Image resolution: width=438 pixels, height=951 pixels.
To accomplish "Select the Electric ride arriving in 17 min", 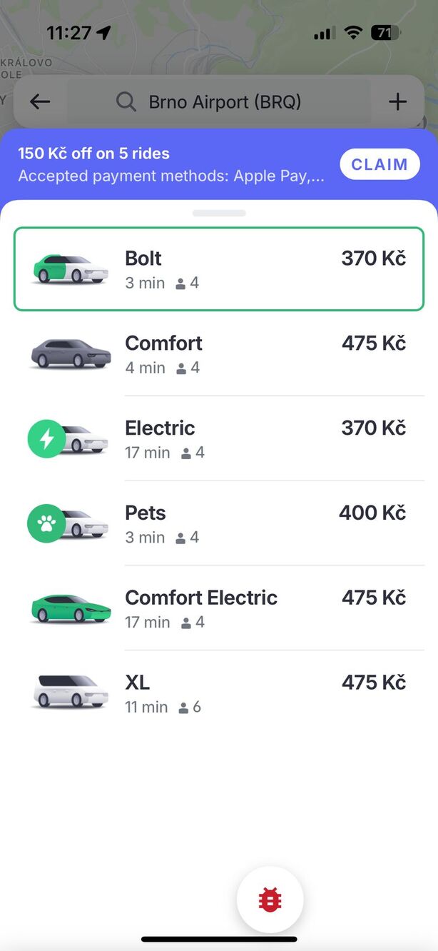I will 219,438.
